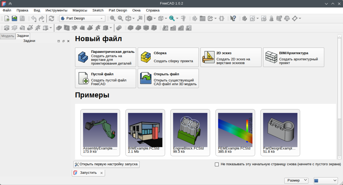The image size is (343, 185).
Task: Open the navigation style dropdown in the status bar
Action: tap(326, 180)
